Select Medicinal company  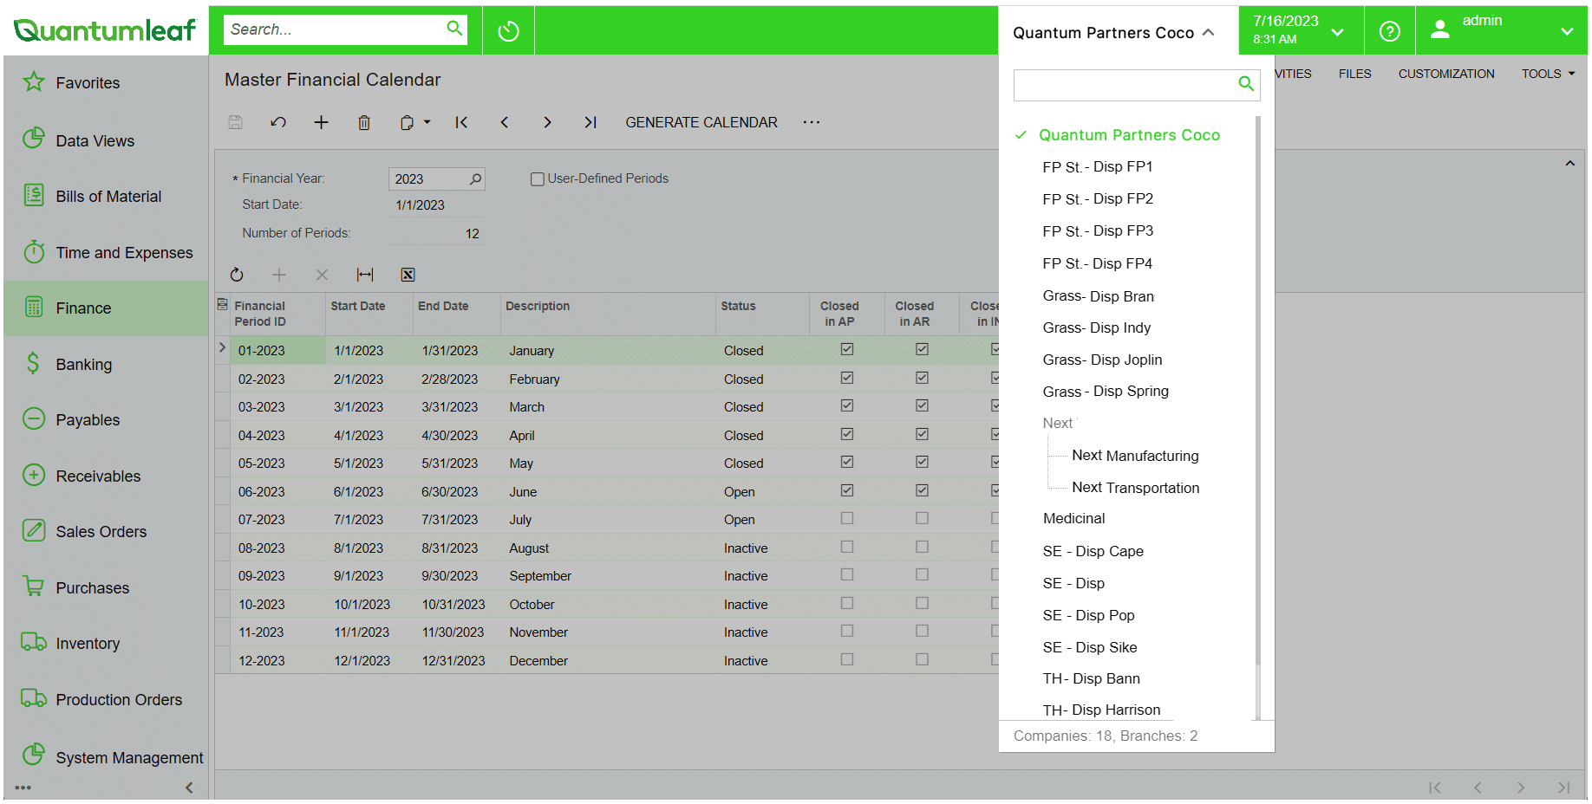[x=1073, y=518]
